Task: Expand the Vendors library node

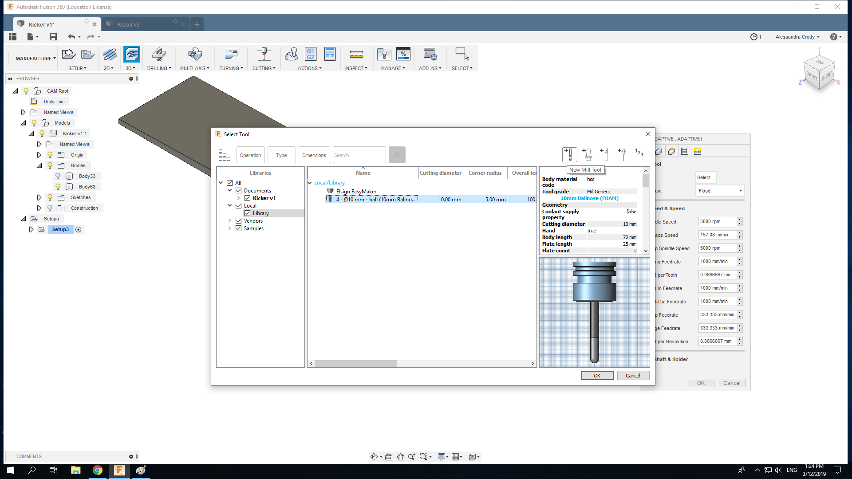Action: pyautogui.click(x=230, y=220)
